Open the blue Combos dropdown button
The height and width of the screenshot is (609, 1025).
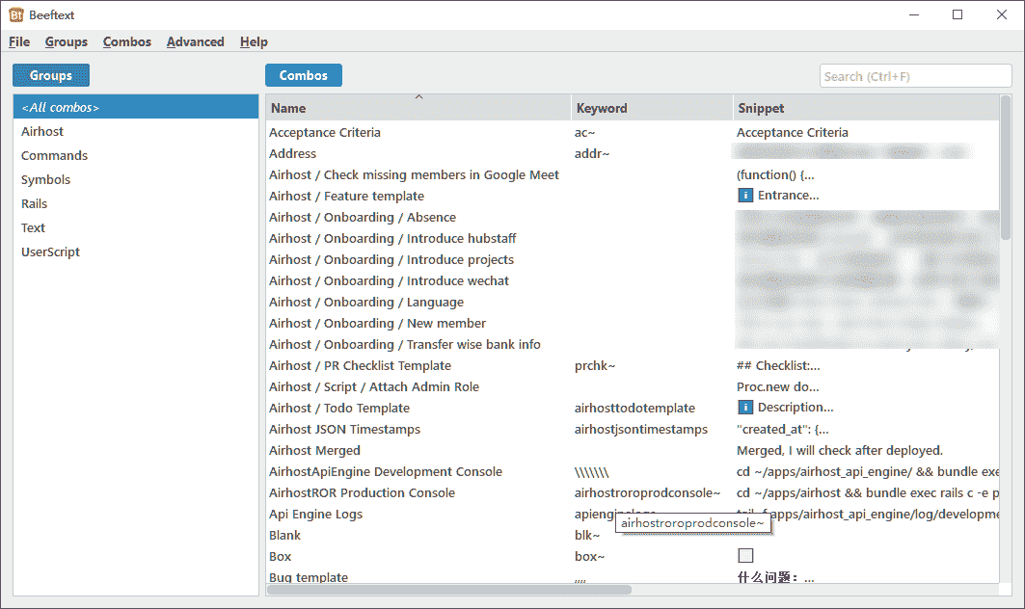coord(303,76)
